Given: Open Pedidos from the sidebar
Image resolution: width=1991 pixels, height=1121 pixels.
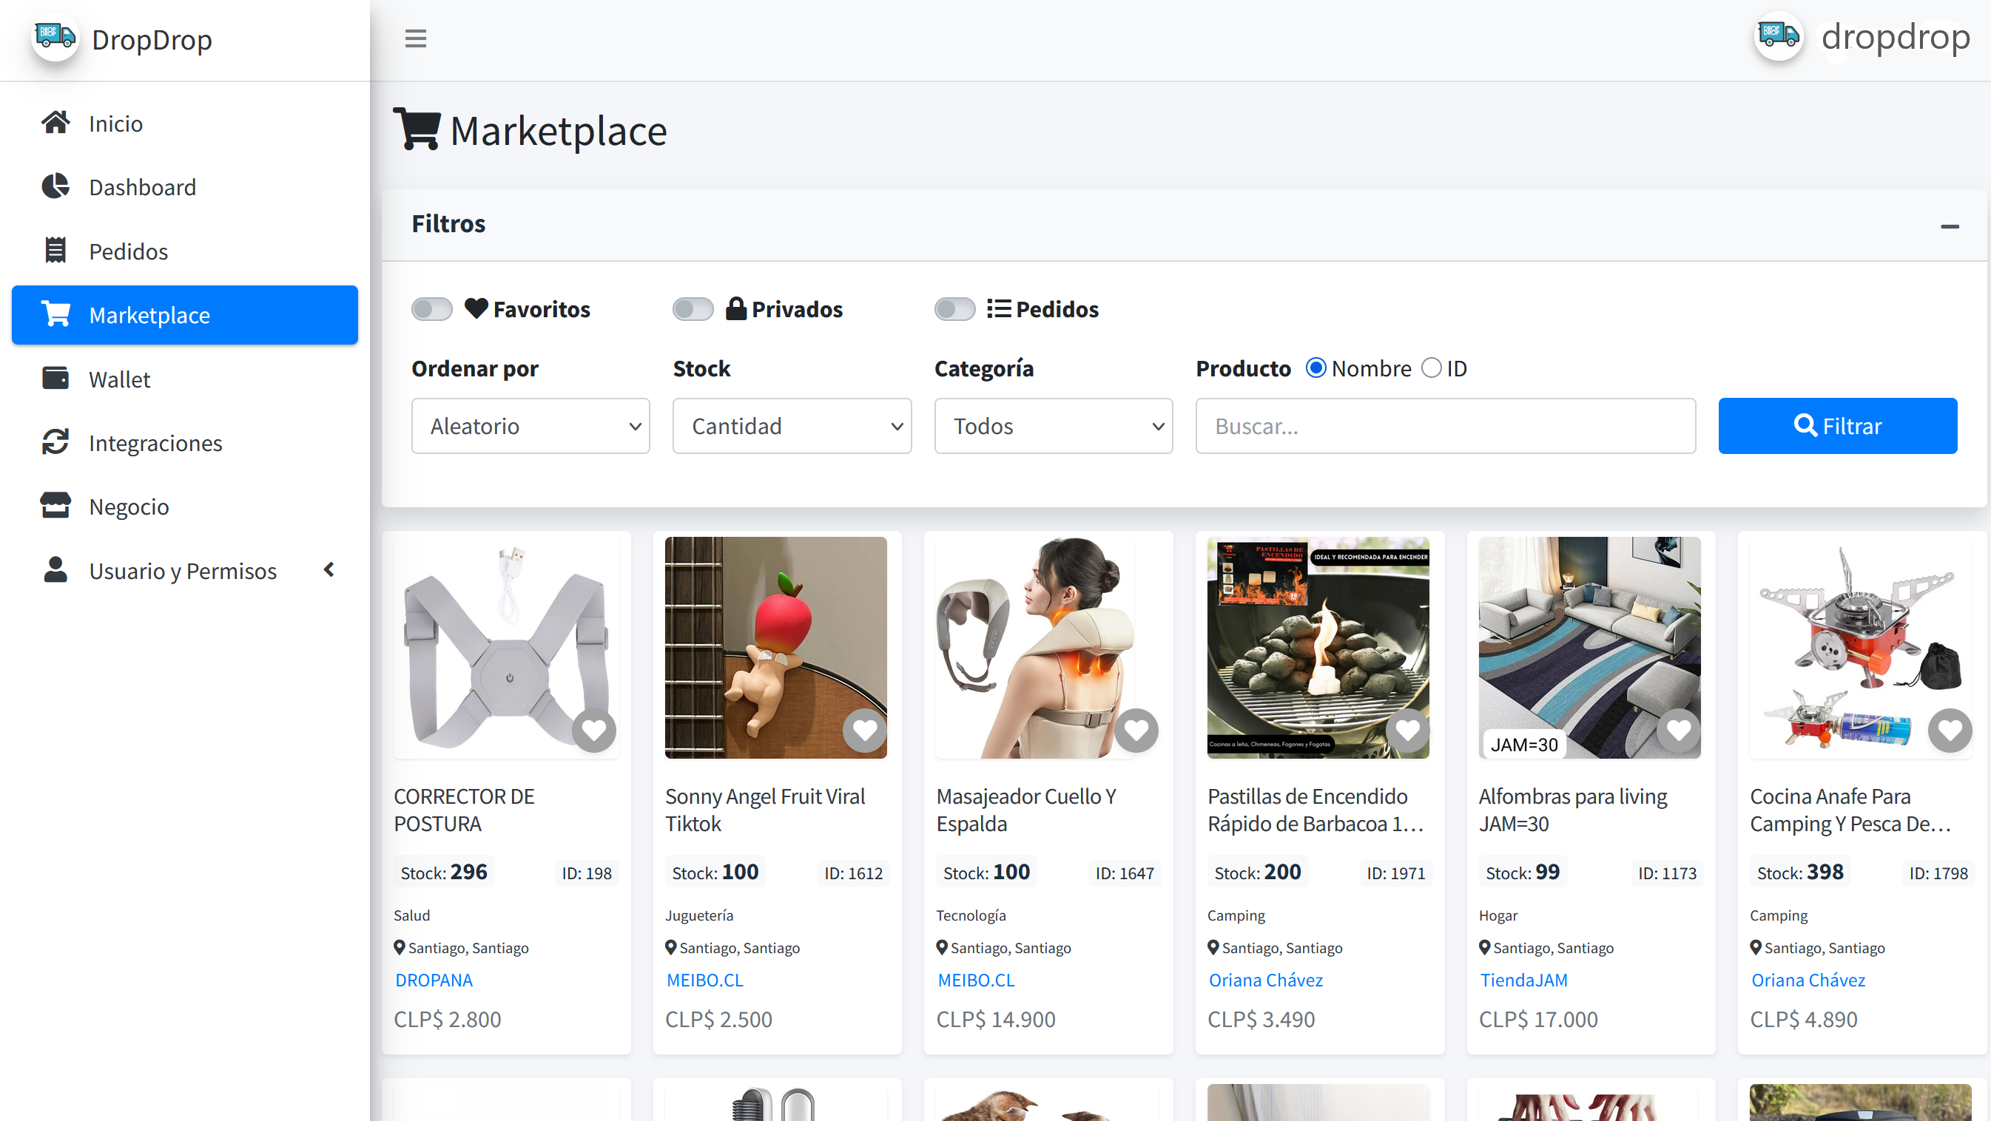Looking at the screenshot, I should (127, 251).
